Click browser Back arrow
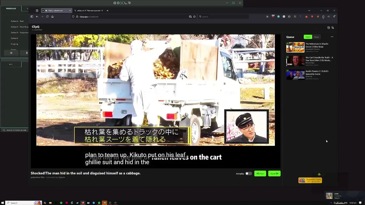 pyautogui.click(x=37, y=17)
